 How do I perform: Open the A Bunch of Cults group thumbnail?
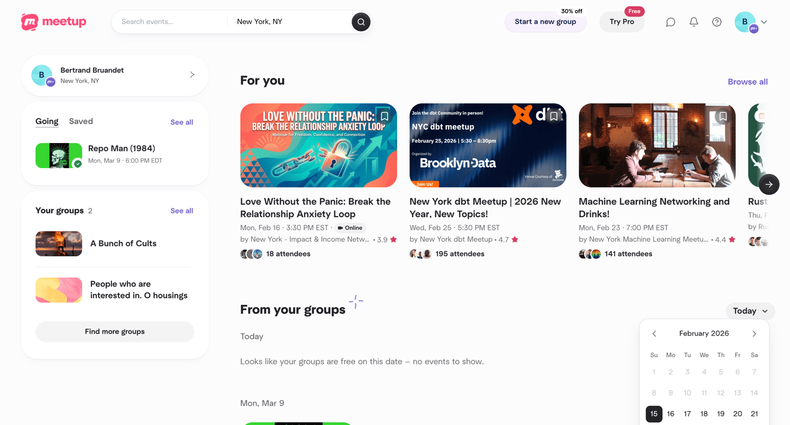point(59,244)
